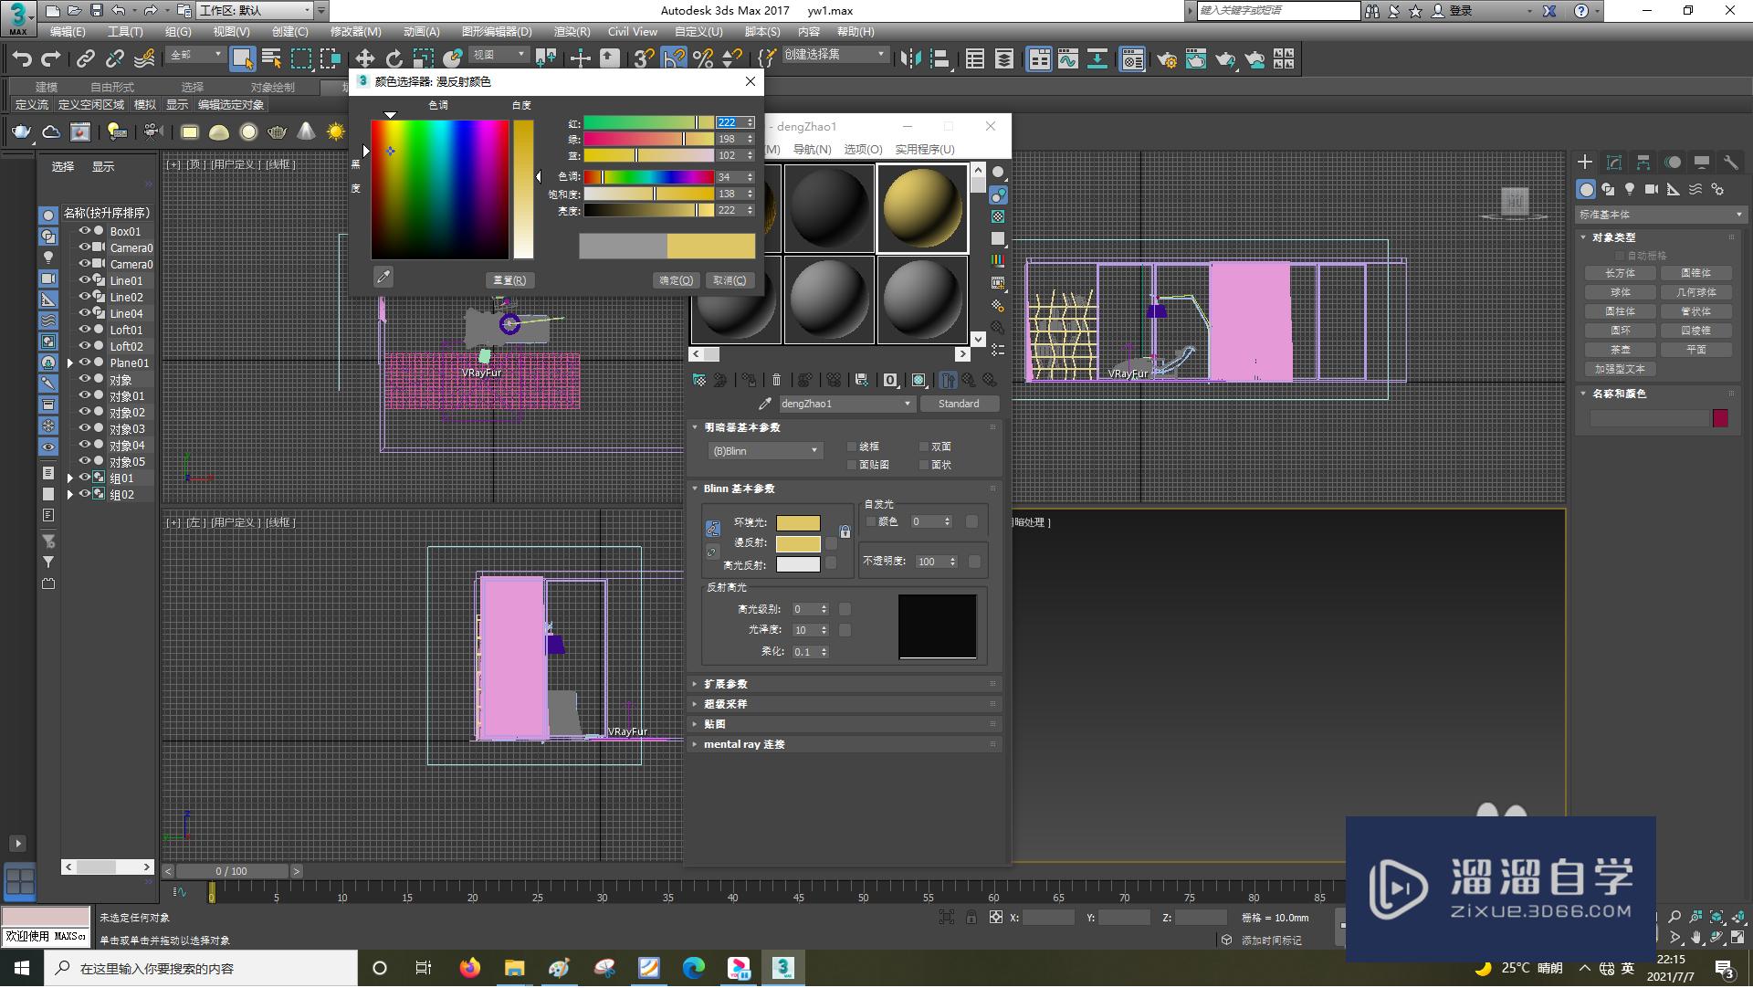
Task: Open the dengZhao1 material name dropdown
Action: tap(847, 404)
